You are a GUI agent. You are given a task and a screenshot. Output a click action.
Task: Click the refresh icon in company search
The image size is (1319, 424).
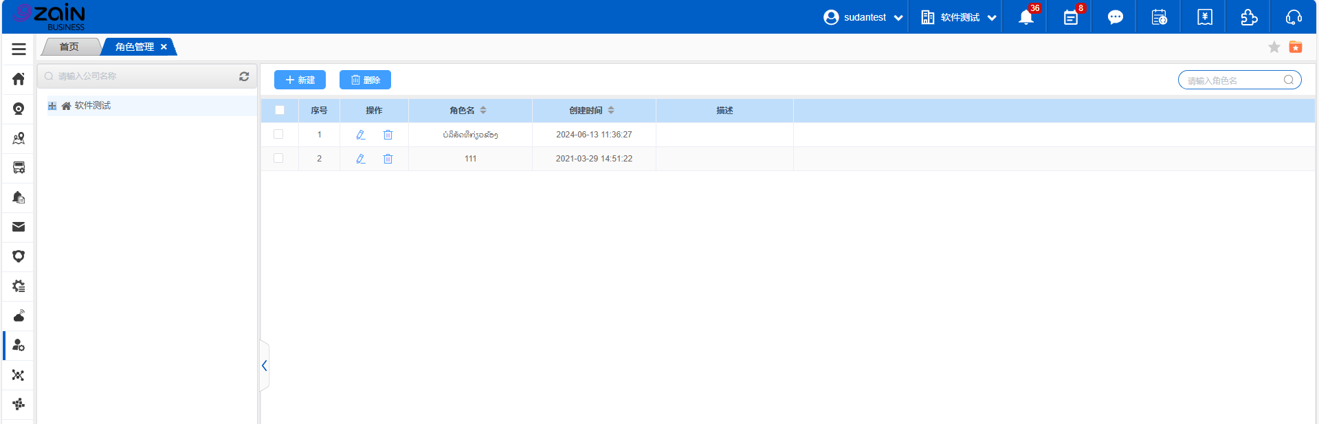coord(244,76)
